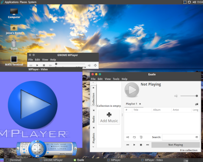Sort playlist by Album column header

click(x=162, y=110)
